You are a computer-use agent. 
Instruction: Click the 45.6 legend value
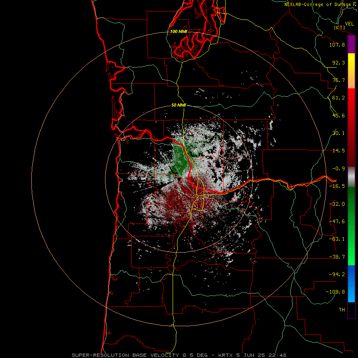click(x=339, y=115)
